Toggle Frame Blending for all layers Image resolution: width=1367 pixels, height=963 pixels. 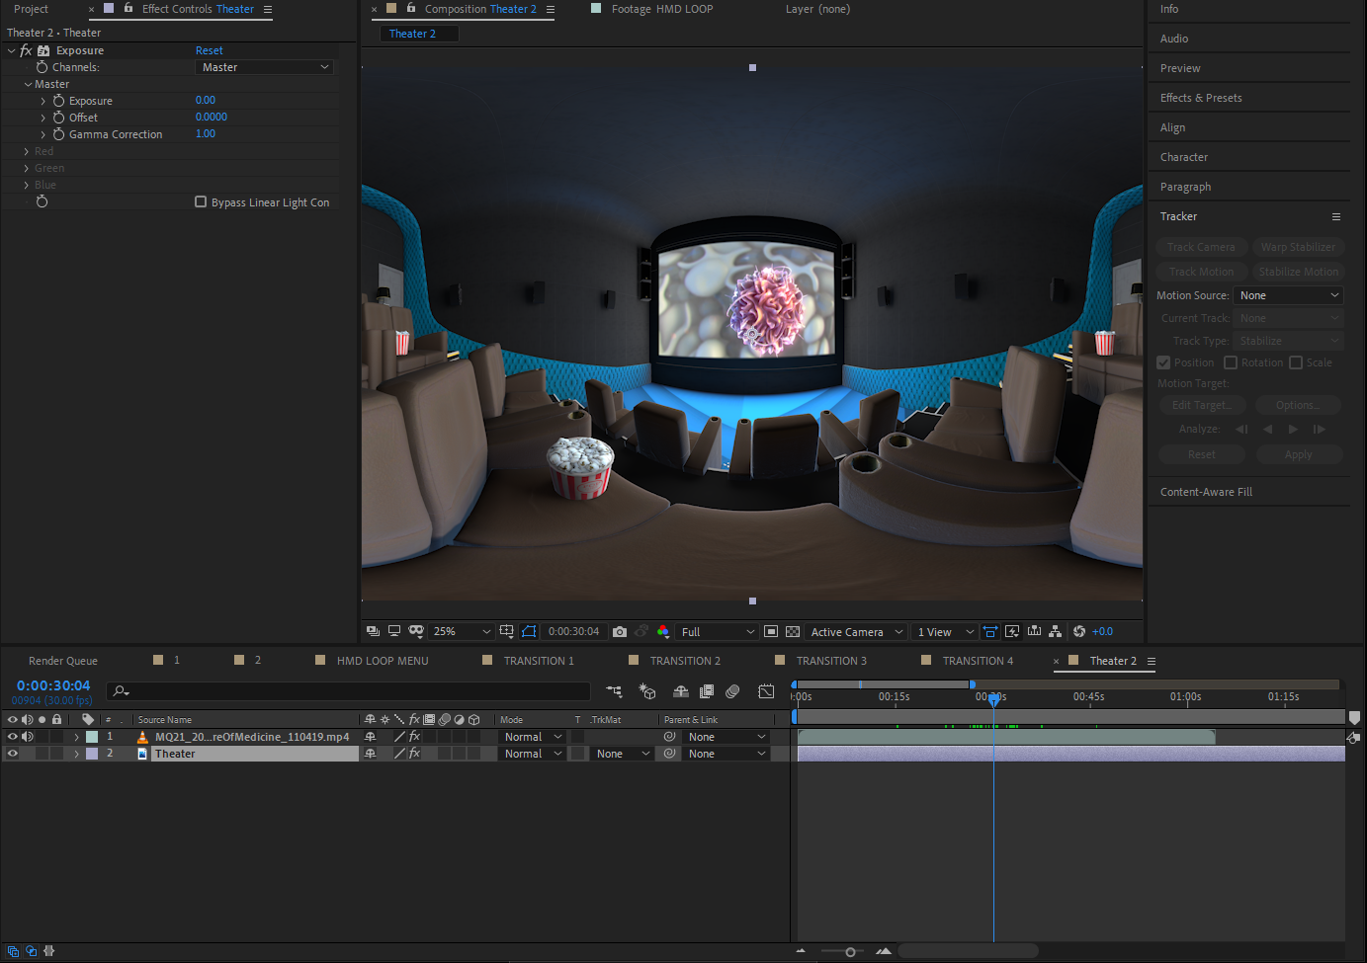tap(707, 691)
